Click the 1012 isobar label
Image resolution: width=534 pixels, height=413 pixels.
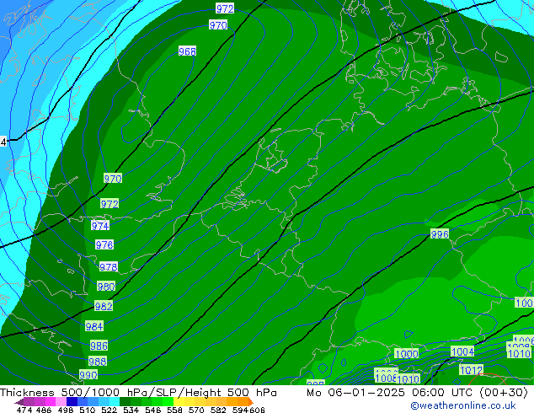coord(472,370)
